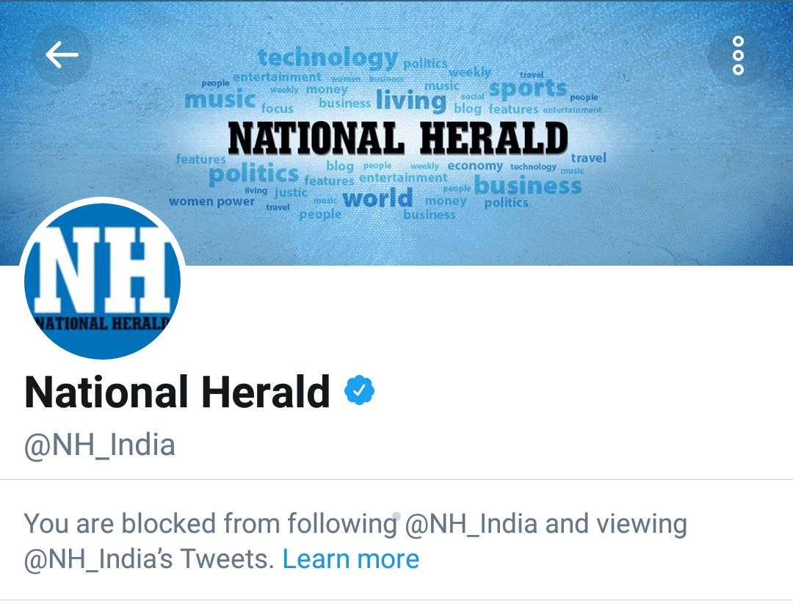
Task: Click the large 'music' word in banner
Action: point(220,99)
